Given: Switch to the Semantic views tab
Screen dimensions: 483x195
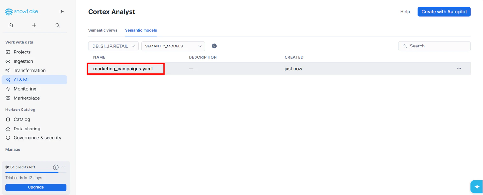Looking at the screenshot, I should [x=103, y=30].
